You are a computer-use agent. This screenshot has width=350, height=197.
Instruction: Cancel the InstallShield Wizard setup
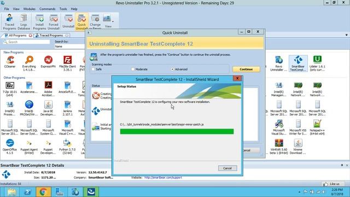pyautogui.click(x=227, y=168)
